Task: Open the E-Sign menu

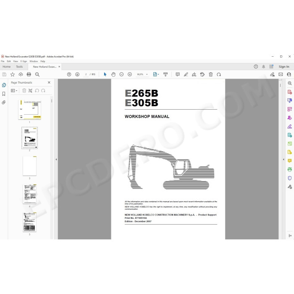Action: coord(24,61)
